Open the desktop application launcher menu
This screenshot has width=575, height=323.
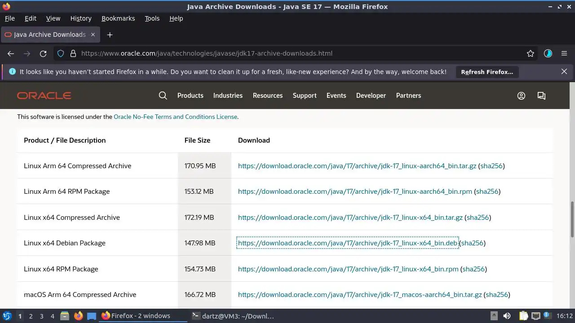click(7, 316)
